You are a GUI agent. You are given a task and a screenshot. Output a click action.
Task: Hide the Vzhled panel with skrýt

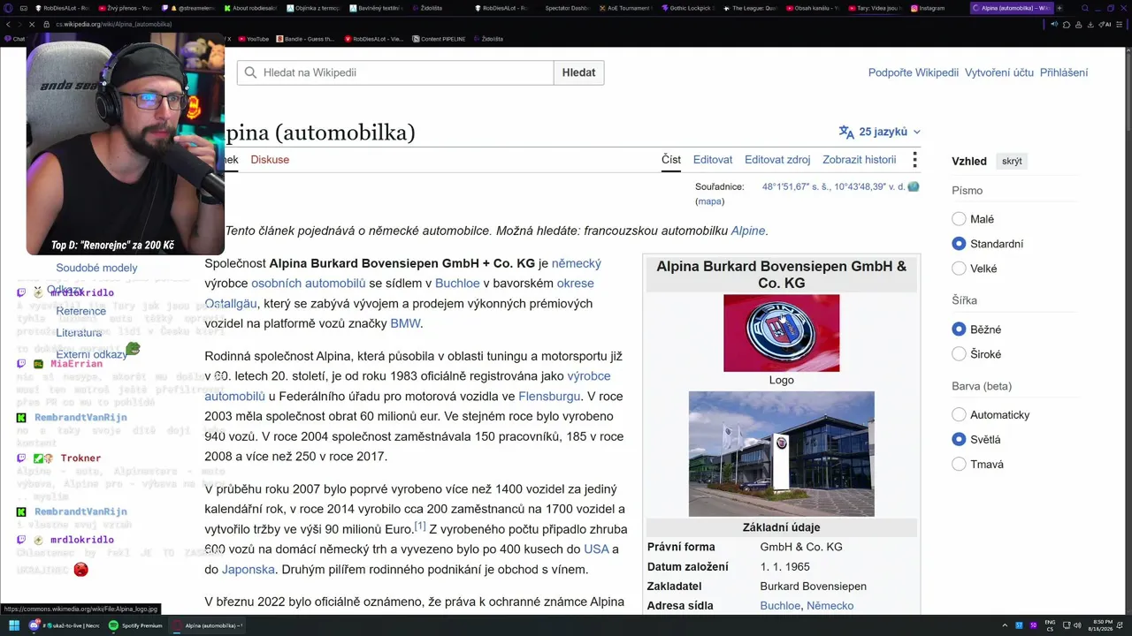tap(1012, 162)
